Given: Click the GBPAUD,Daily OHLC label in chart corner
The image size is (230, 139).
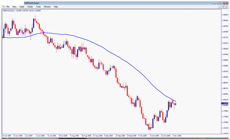Looking at the screenshot, I should (22, 11).
